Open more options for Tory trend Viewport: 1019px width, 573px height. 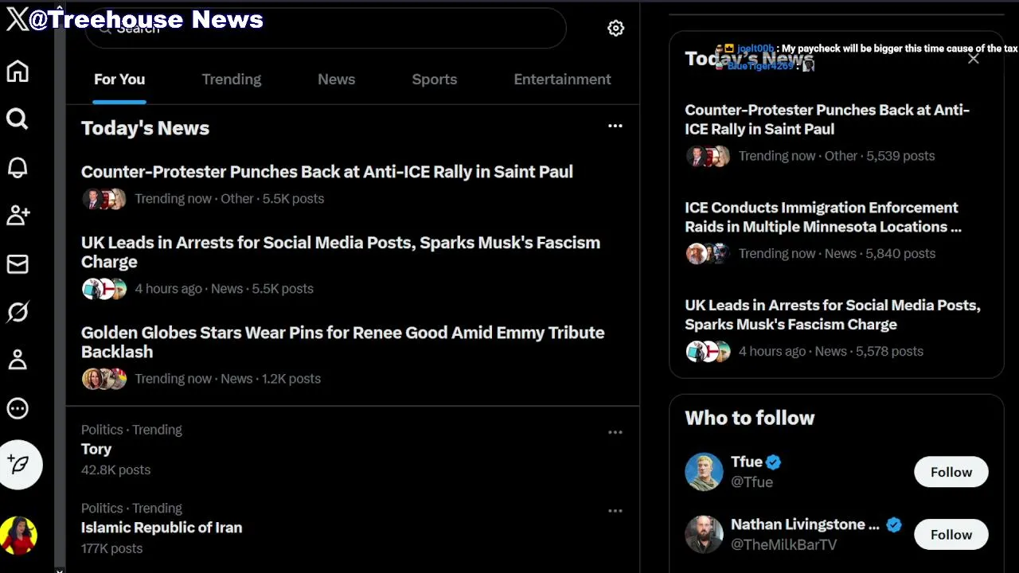click(x=615, y=432)
